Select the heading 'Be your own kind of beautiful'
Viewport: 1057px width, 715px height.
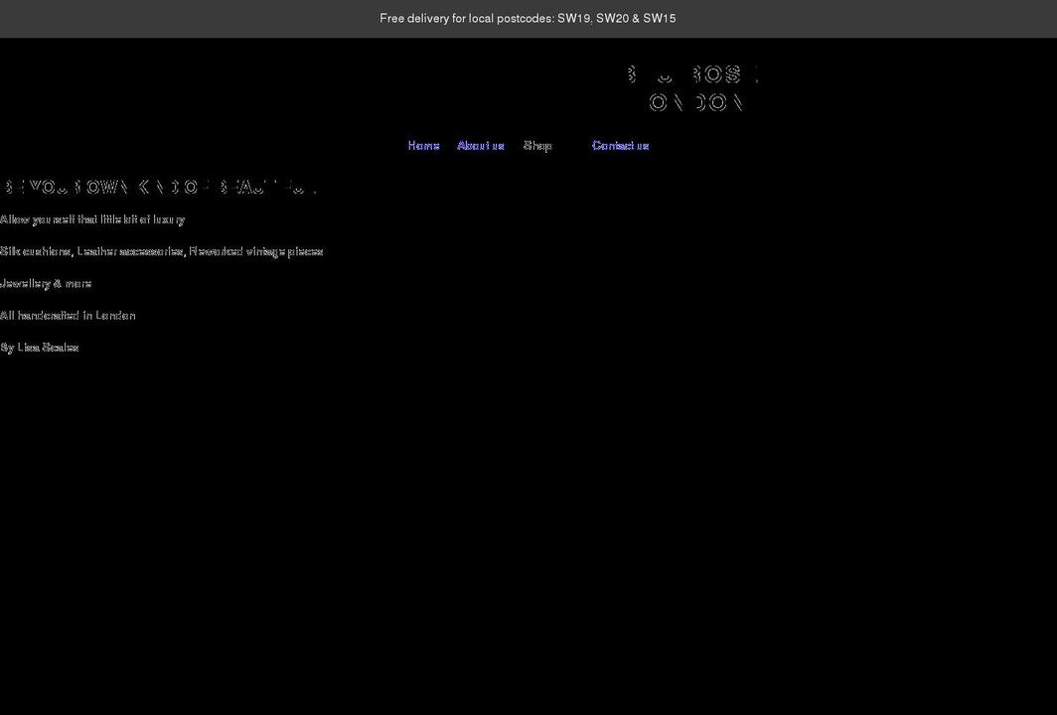pyautogui.click(x=159, y=186)
